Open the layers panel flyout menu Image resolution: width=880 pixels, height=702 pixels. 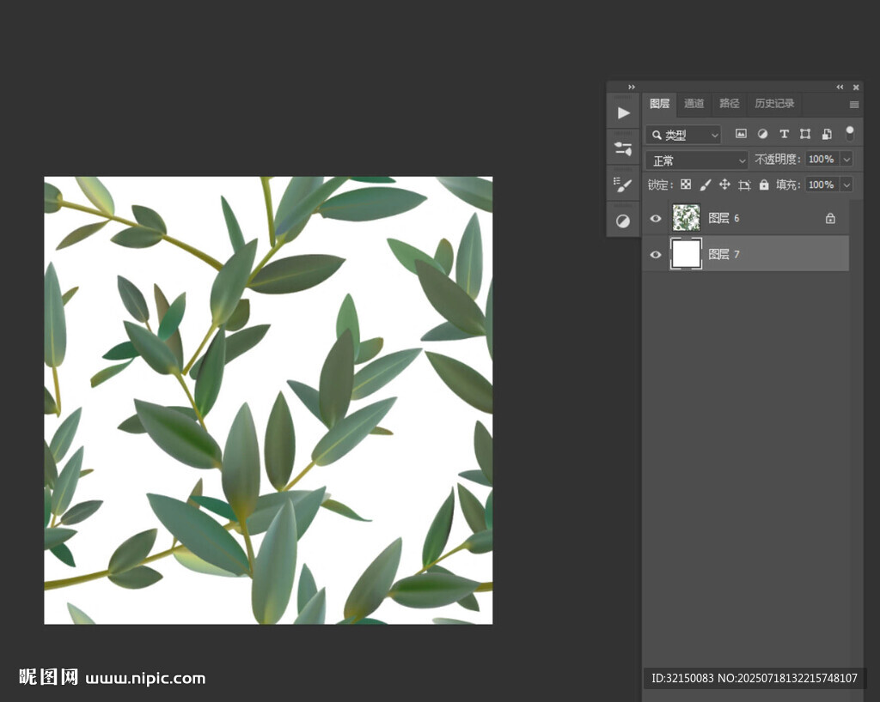[x=854, y=105]
